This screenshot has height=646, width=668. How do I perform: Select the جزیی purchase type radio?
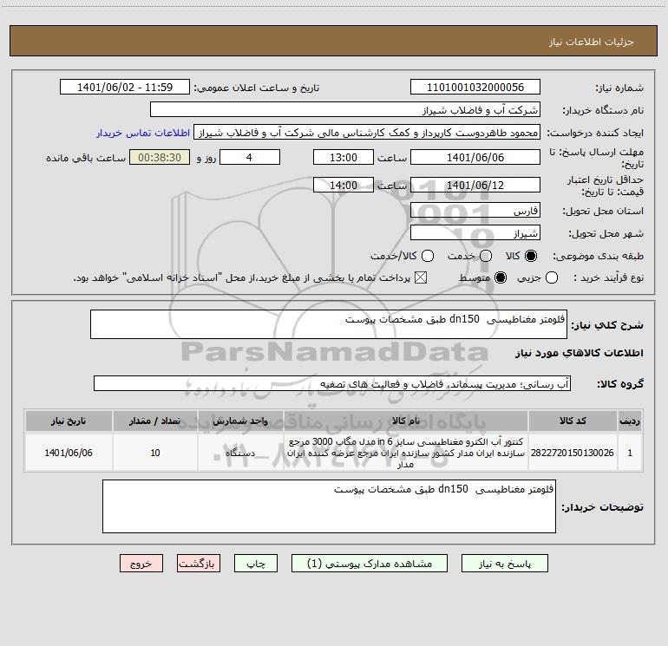tap(552, 277)
